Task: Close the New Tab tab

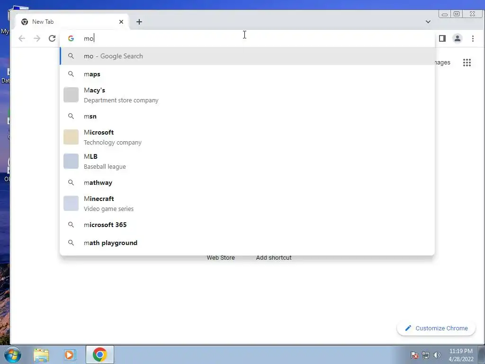Action: tap(121, 22)
